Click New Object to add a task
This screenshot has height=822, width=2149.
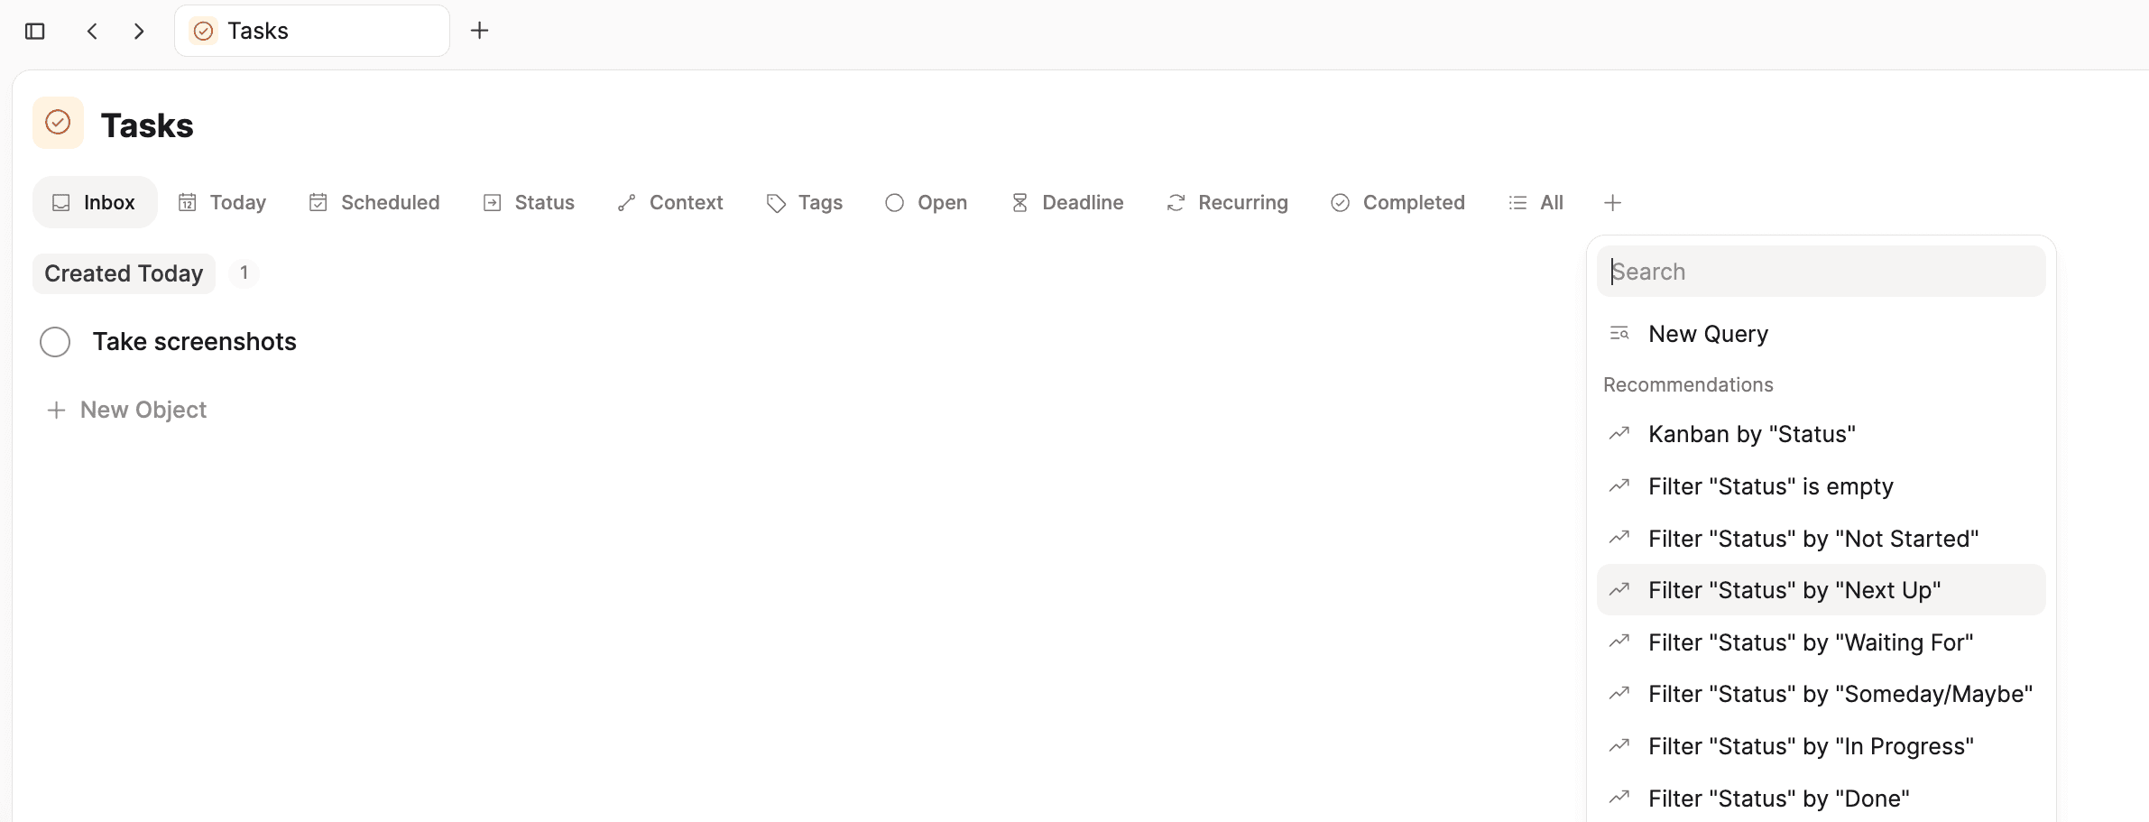[x=127, y=410]
